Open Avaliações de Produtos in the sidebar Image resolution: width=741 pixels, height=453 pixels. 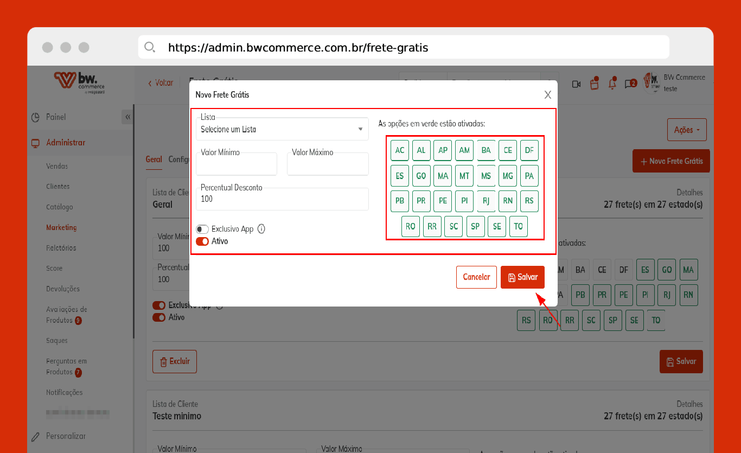[67, 315]
